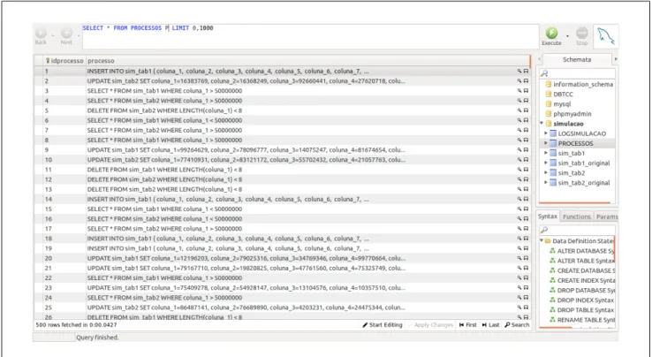This screenshot has height=357, width=652.
Task: Expand the sim_tab1 table node
Action: (546, 153)
